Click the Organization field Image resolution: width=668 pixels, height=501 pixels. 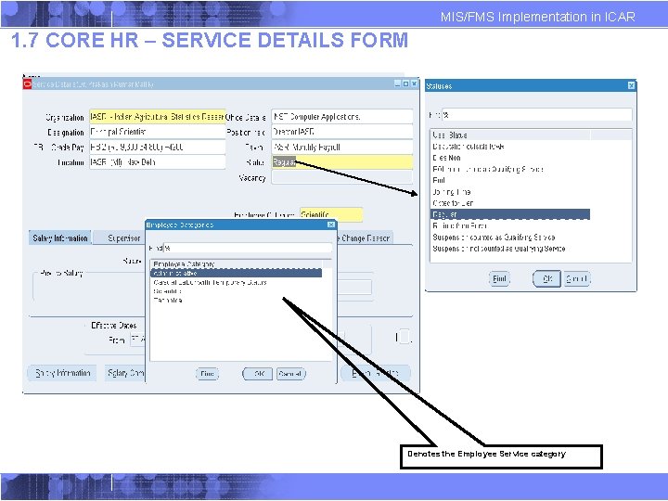click(157, 117)
